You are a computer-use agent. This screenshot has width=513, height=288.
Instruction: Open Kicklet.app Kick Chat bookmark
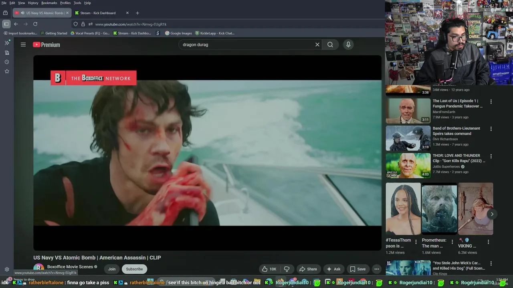(x=215, y=33)
